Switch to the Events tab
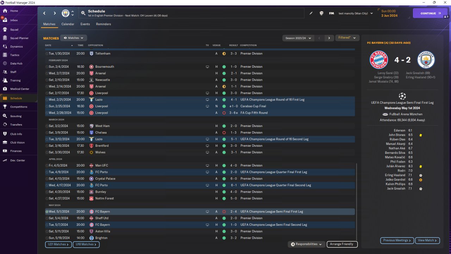The width and height of the screenshot is (451, 254). coord(85,24)
